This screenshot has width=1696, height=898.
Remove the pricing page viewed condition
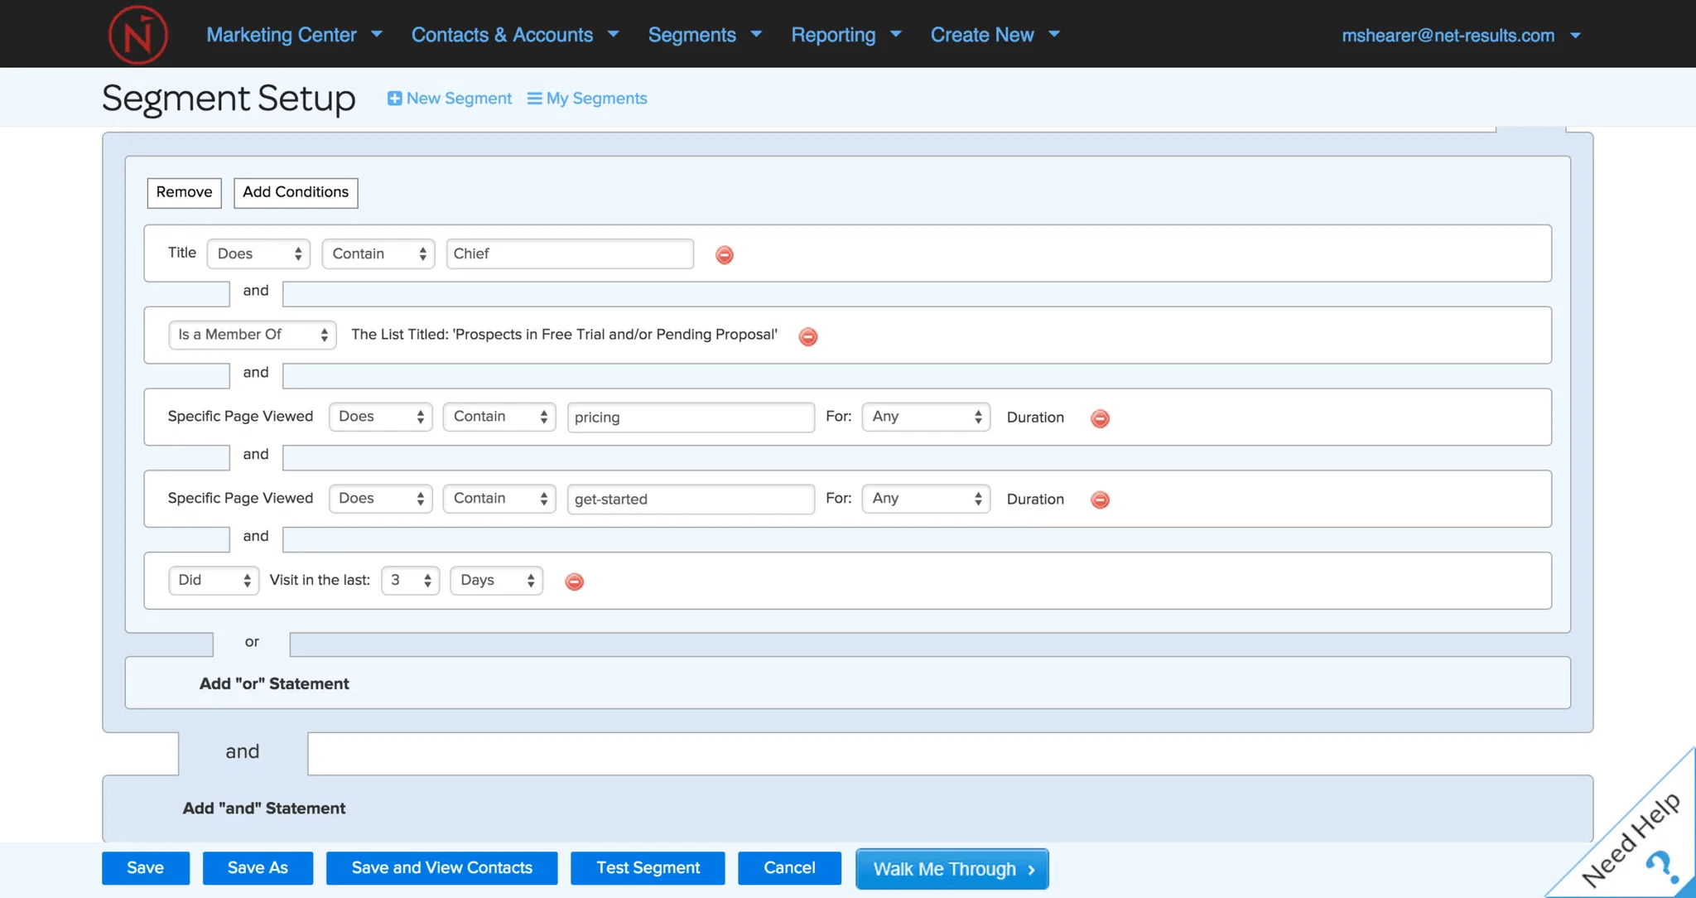point(1100,418)
